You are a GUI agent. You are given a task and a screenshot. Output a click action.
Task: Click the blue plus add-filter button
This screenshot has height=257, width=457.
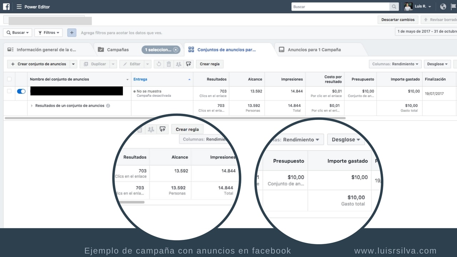click(x=72, y=32)
